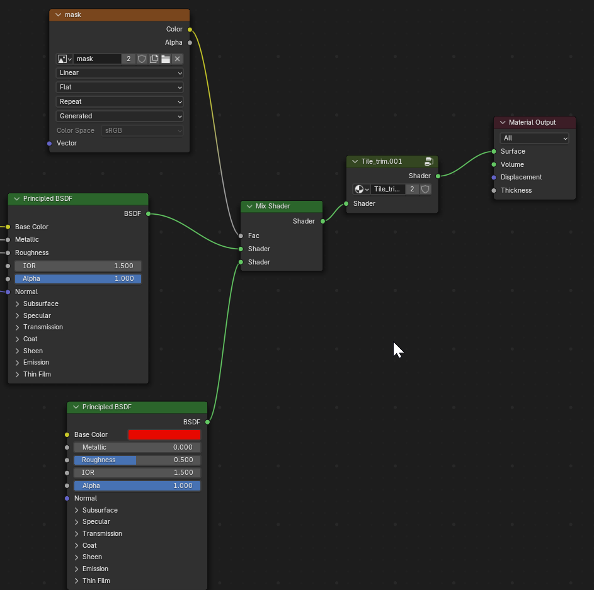Open Repeat extension dropdown
Image resolution: width=594 pixels, height=590 pixels.
[120, 101]
